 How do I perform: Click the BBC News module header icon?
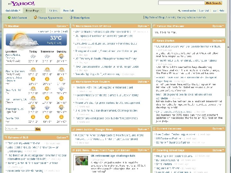pos(73,150)
